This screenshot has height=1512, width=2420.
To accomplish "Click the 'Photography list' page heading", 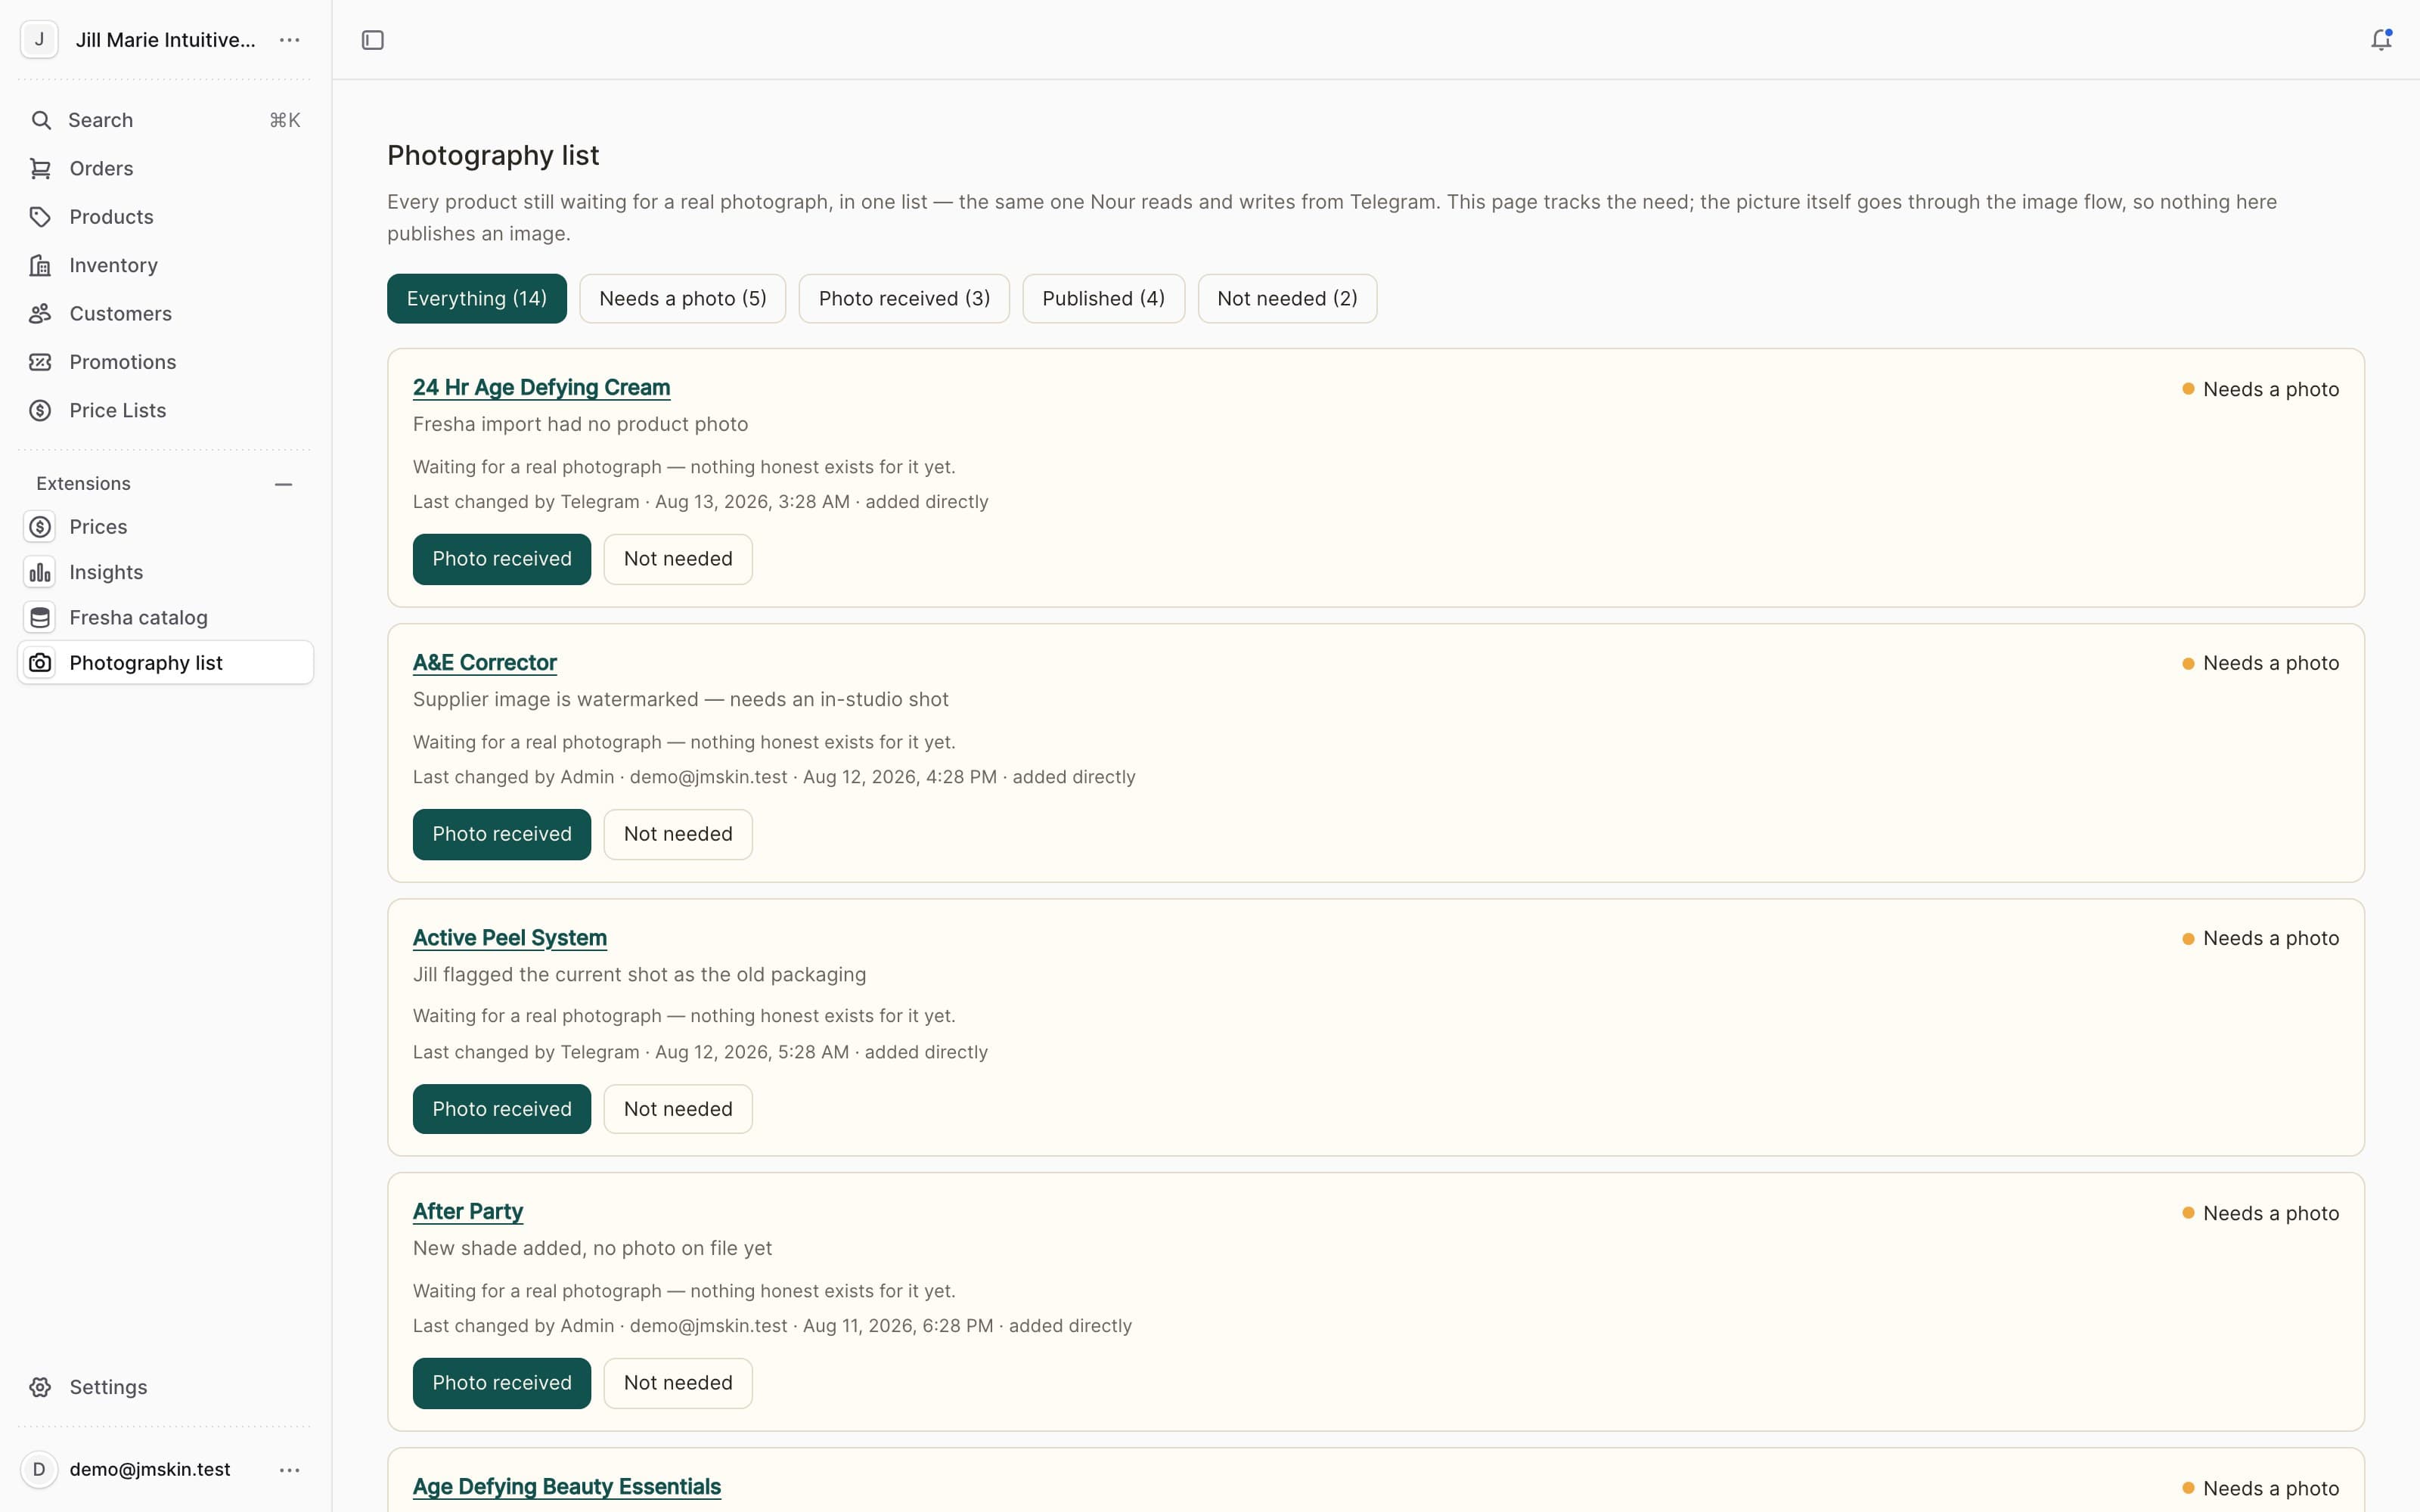I will pos(493,155).
